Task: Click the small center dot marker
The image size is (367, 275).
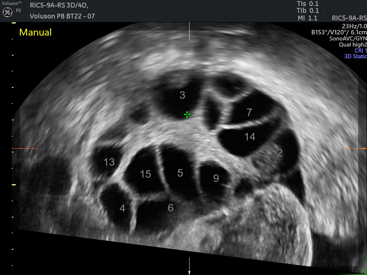Action: coord(190,148)
